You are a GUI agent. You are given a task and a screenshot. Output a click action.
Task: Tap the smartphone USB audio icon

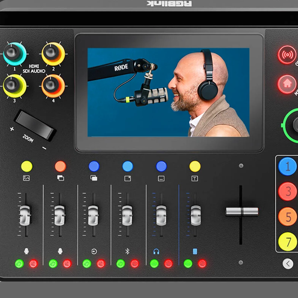pos(194,251)
